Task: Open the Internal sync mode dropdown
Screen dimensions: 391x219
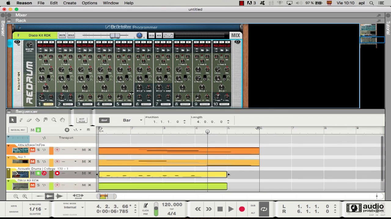Action: [82, 207]
